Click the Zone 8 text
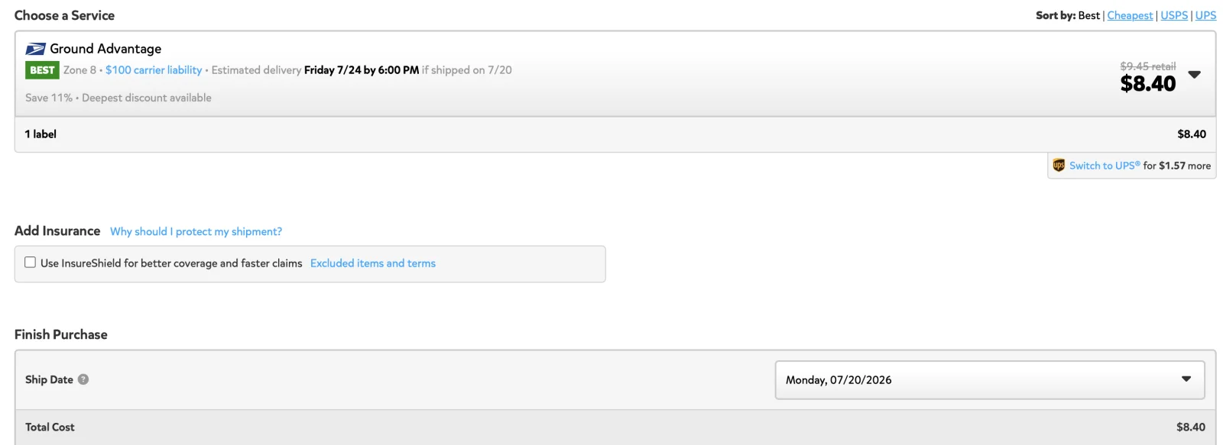Screen dimensions: 1223x445 pyautogui.click(x=79, y=70)
